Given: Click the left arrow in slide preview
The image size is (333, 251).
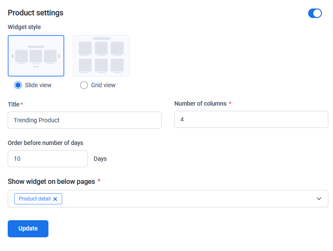Looking at the screenshot, I should 13,56.
